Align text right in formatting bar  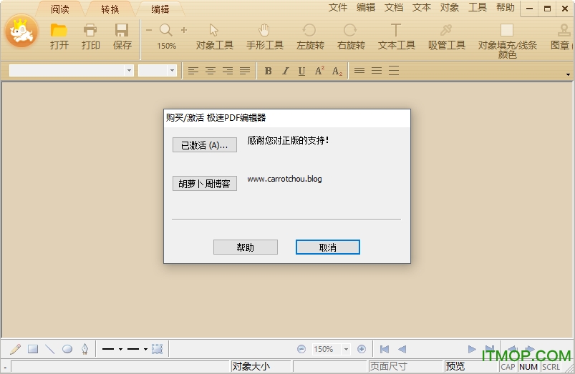coord(228,71)
